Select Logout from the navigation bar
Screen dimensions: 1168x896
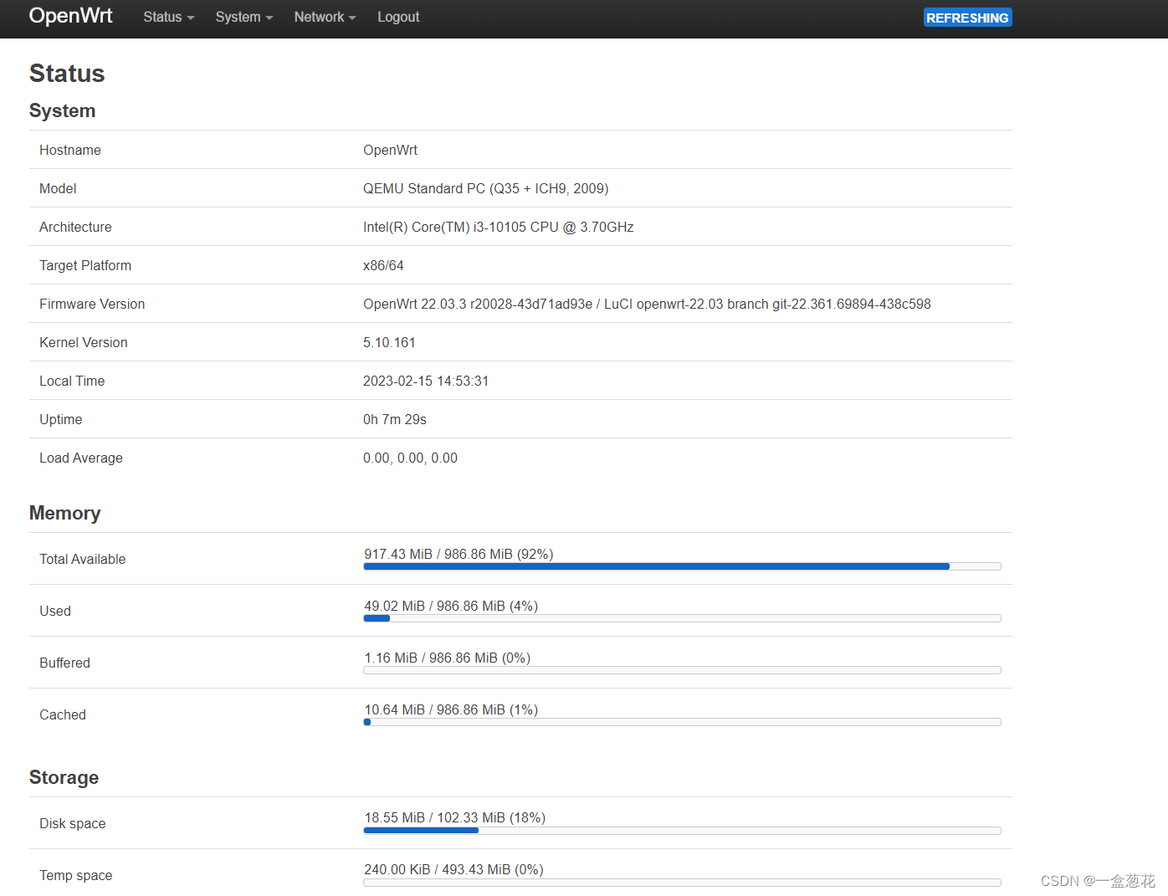pos(398,17)
